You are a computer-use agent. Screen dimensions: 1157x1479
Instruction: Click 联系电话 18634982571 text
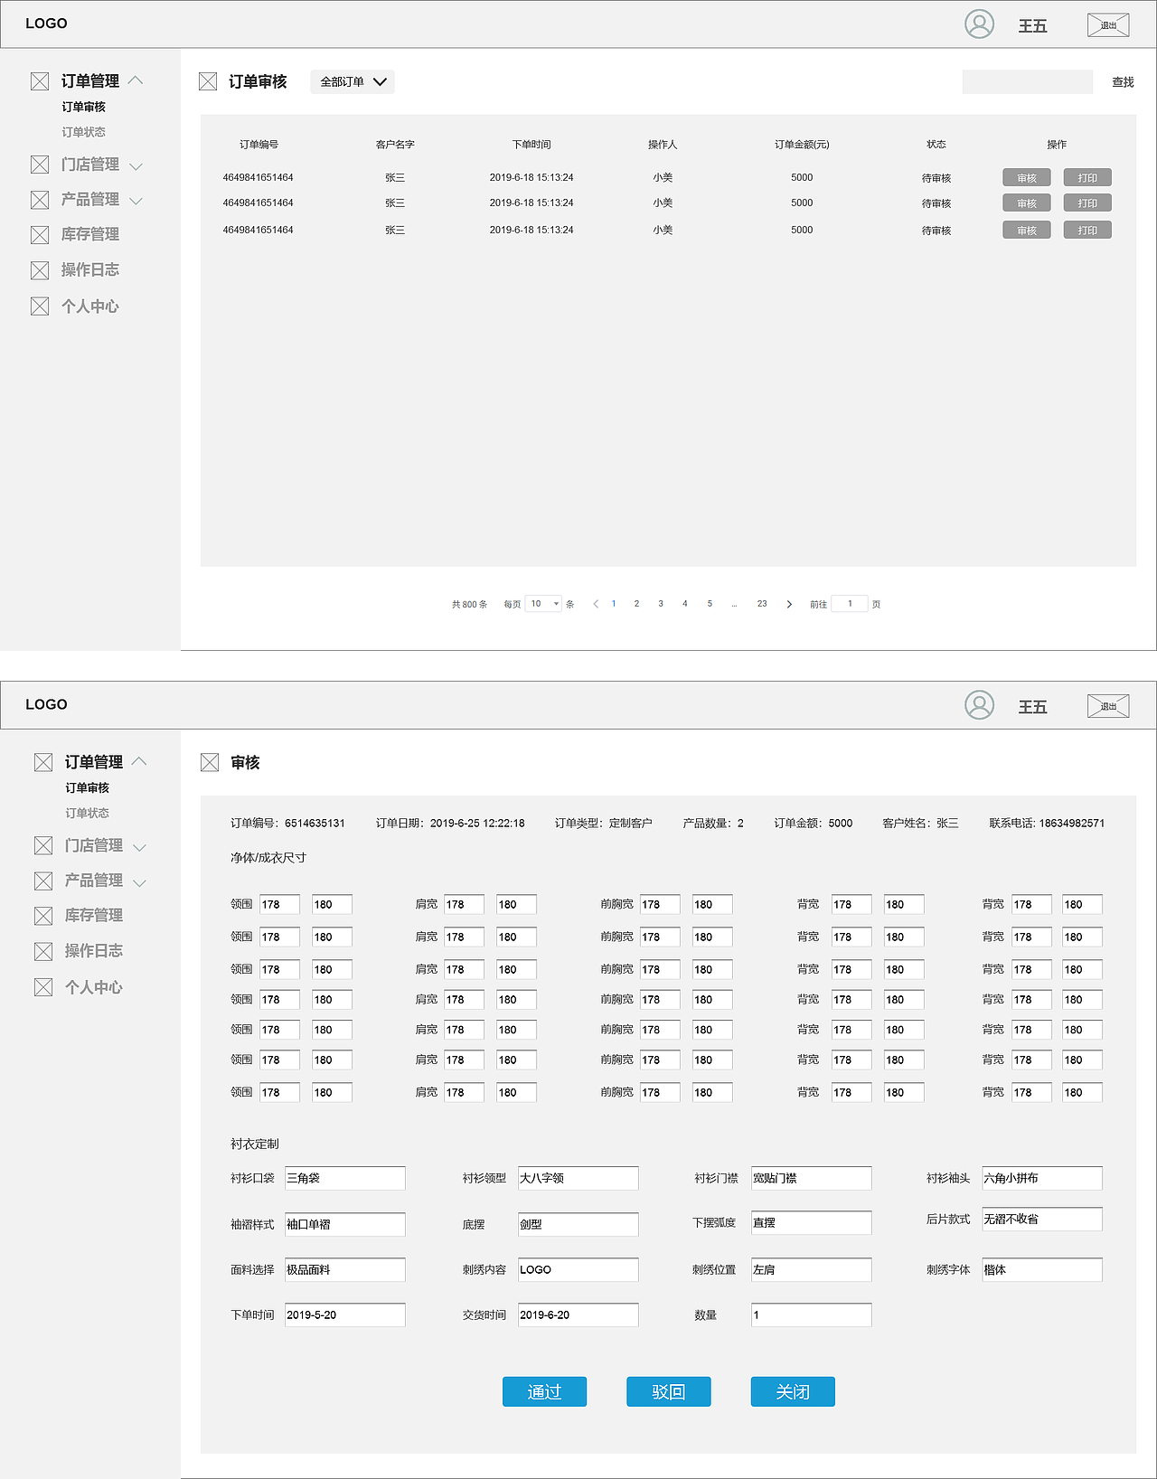click(1047, 824)
